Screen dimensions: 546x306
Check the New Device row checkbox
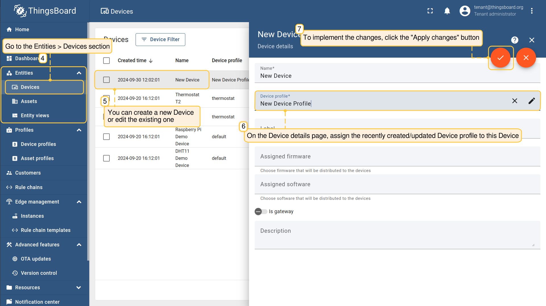[x=106, y=80]
